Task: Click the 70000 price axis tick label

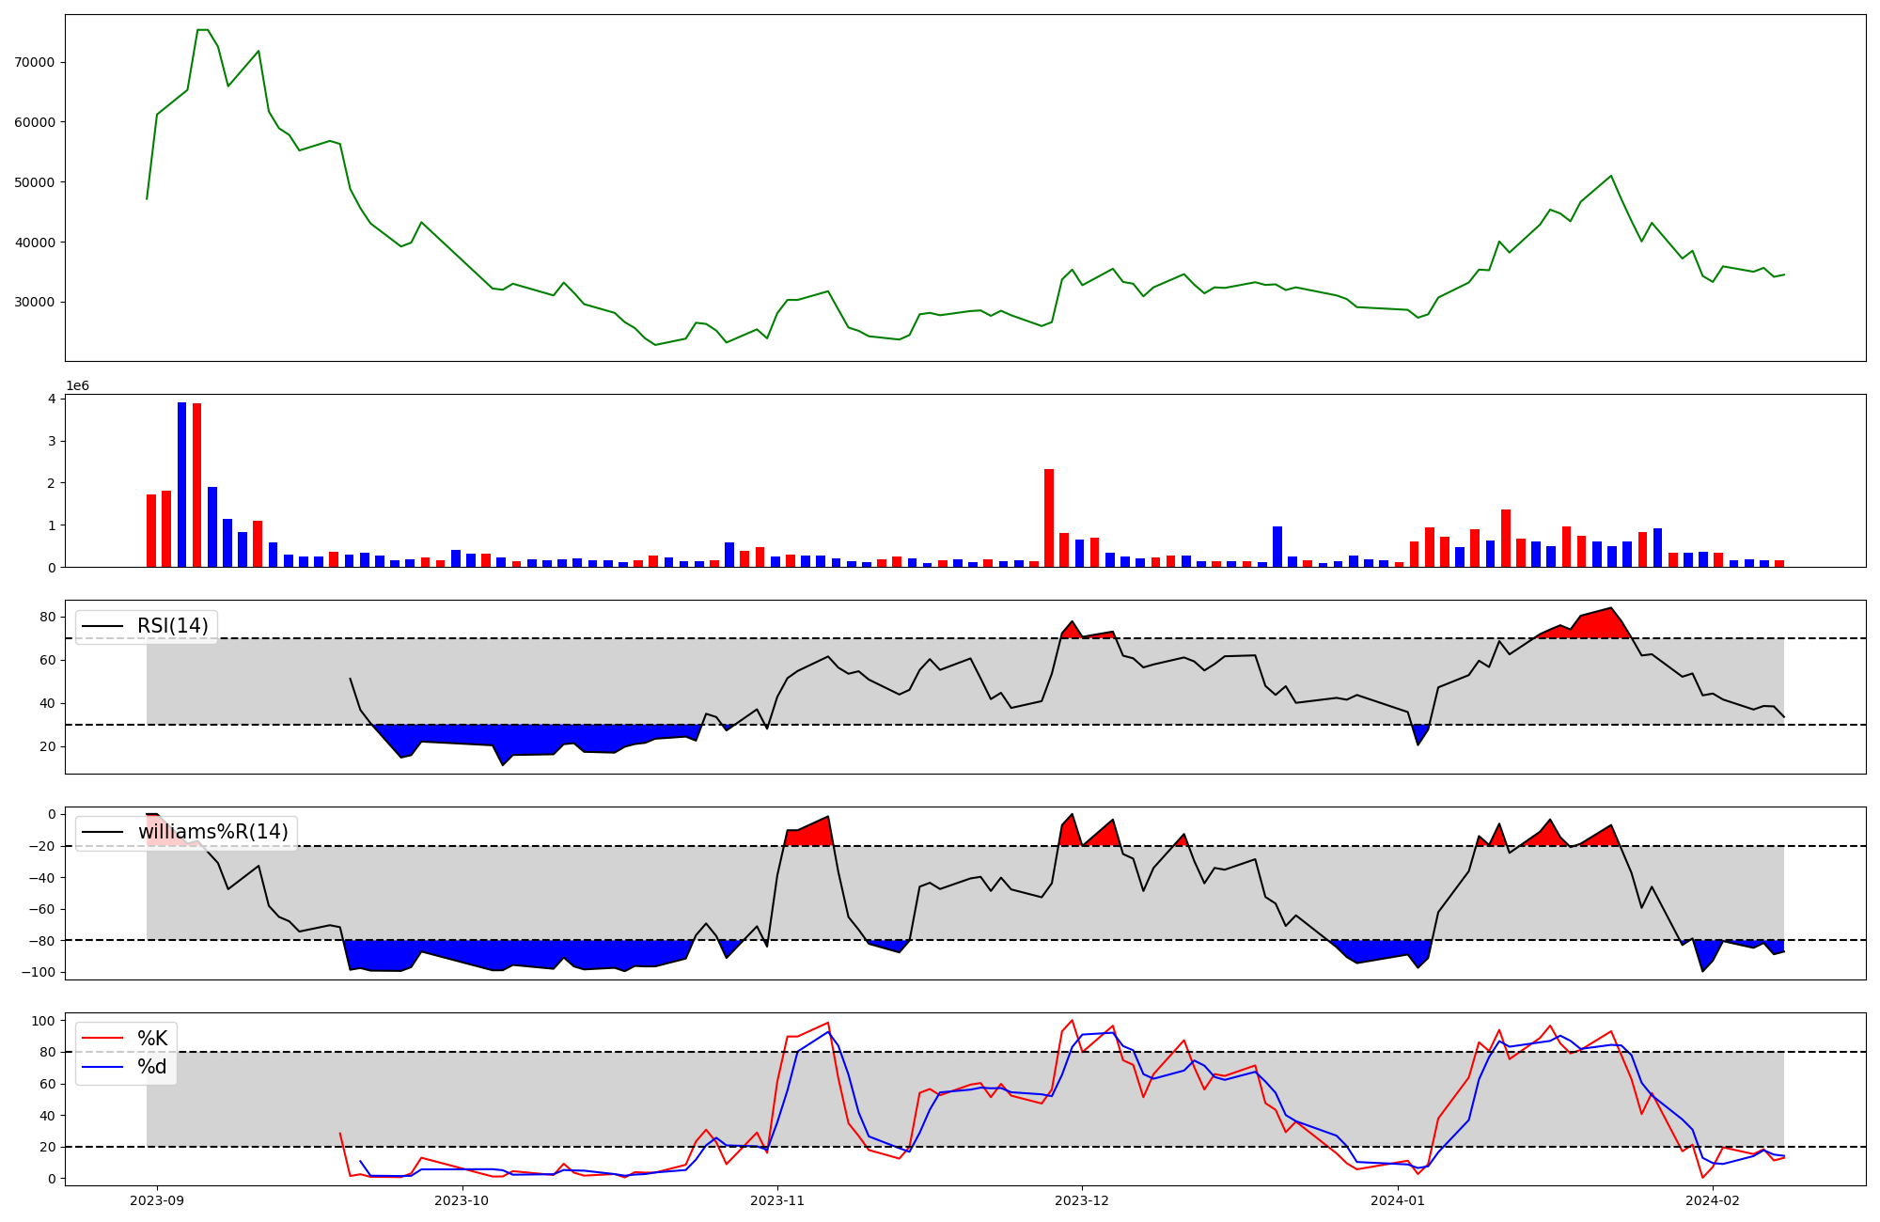Action: [36, 62]
